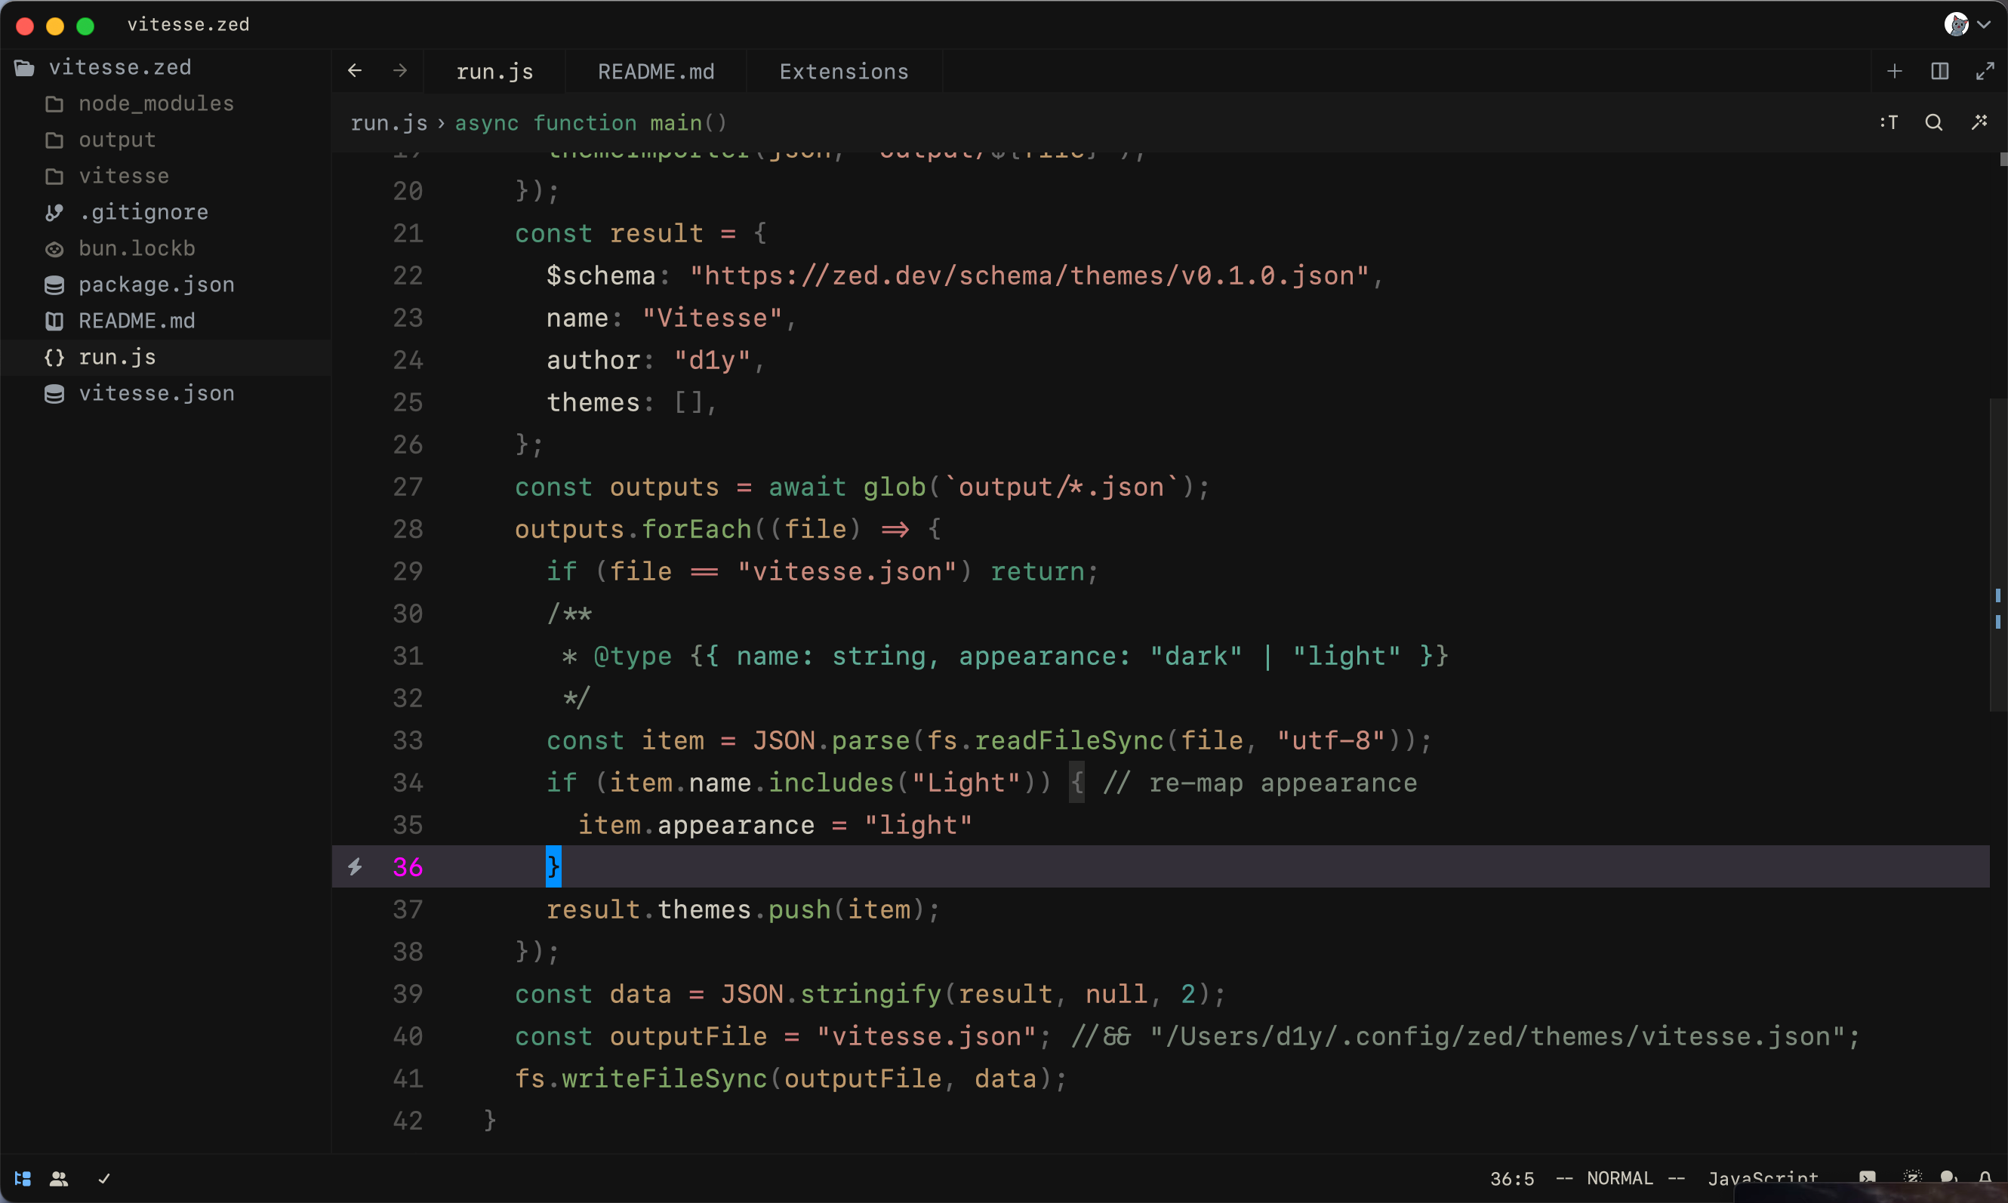This screenshot has height=1203, width=2008.
Task: Click the @type annotation on line 31
Action: point(633,656)
